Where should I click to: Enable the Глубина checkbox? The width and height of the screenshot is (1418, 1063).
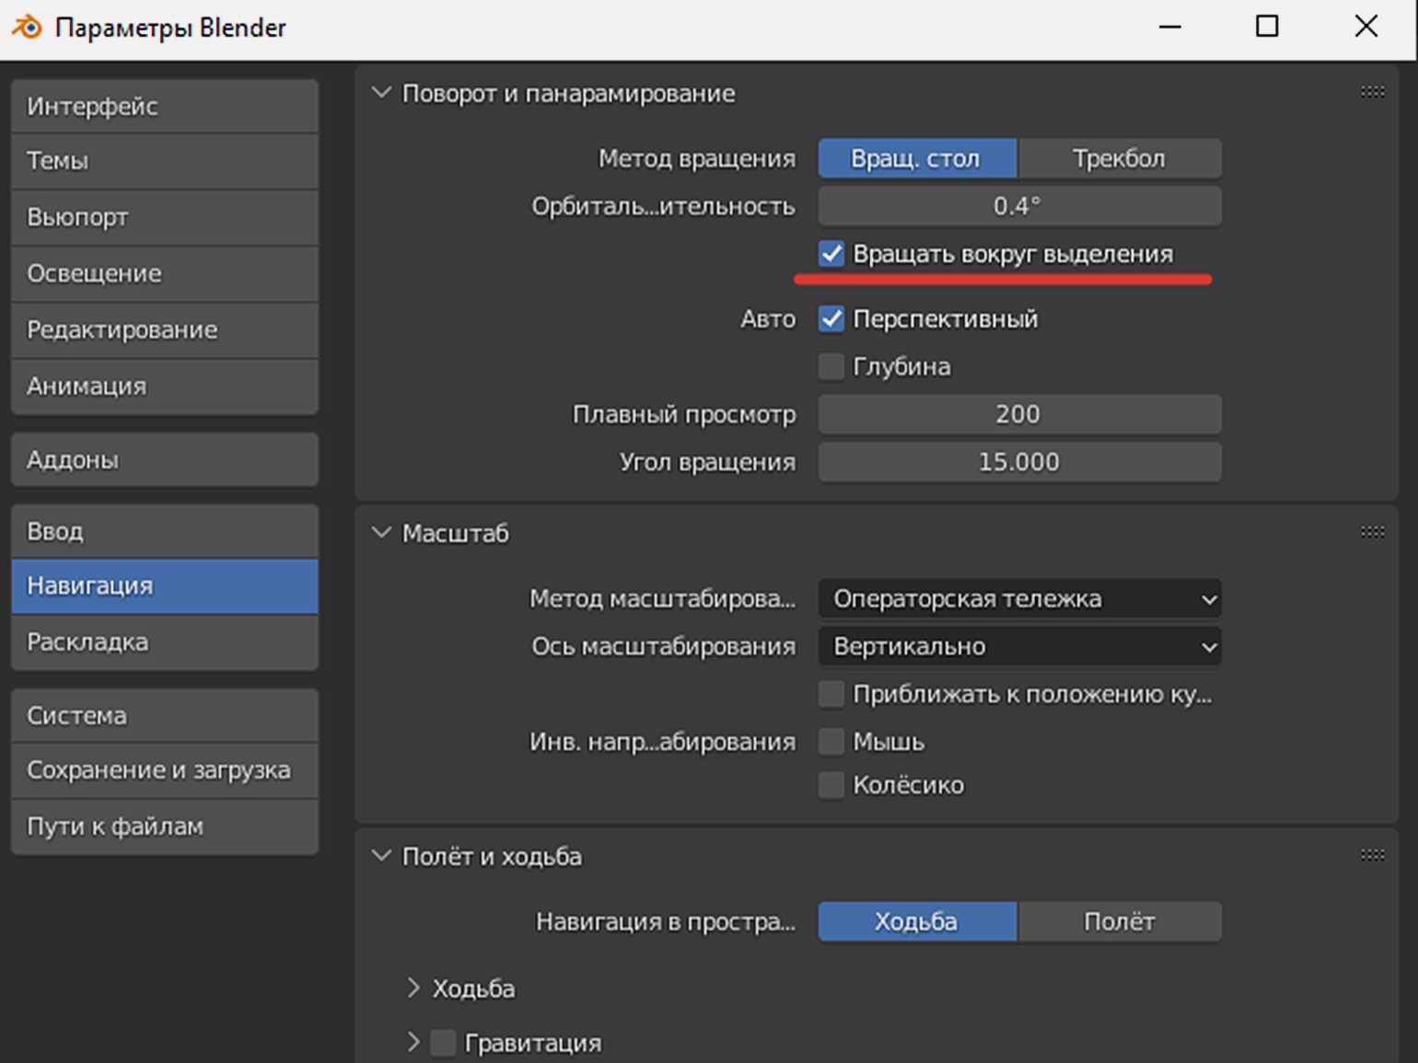(831, 367)
